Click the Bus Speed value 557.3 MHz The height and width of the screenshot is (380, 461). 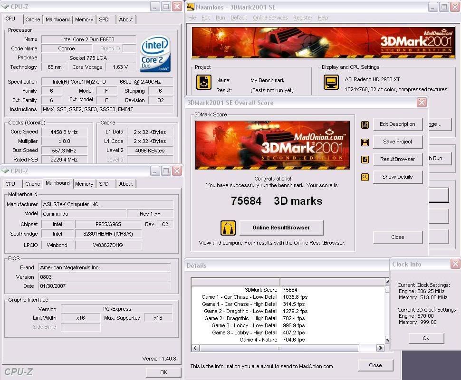pyautogui.click(x=64, y=151)
